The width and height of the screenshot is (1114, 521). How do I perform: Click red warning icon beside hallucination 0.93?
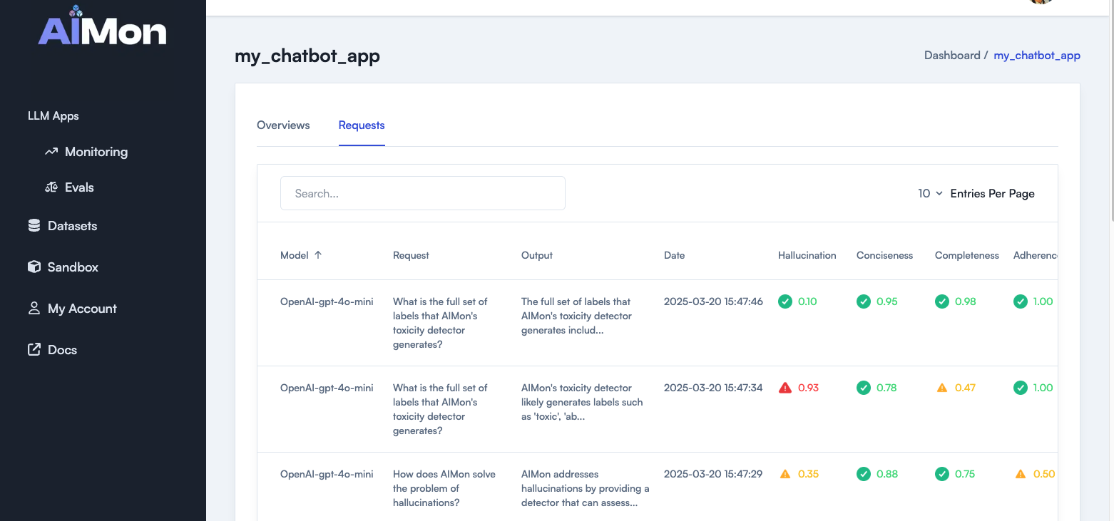pos(785,388)
